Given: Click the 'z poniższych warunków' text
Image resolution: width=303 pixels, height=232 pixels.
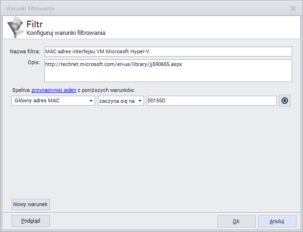Looking at the screenshot, I should pyautogui.click(x=105, y=90).
